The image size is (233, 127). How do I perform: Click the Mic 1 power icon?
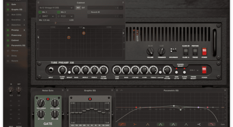[x=40, y=12]
